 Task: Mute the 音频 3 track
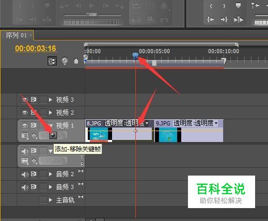coord(25,187)
